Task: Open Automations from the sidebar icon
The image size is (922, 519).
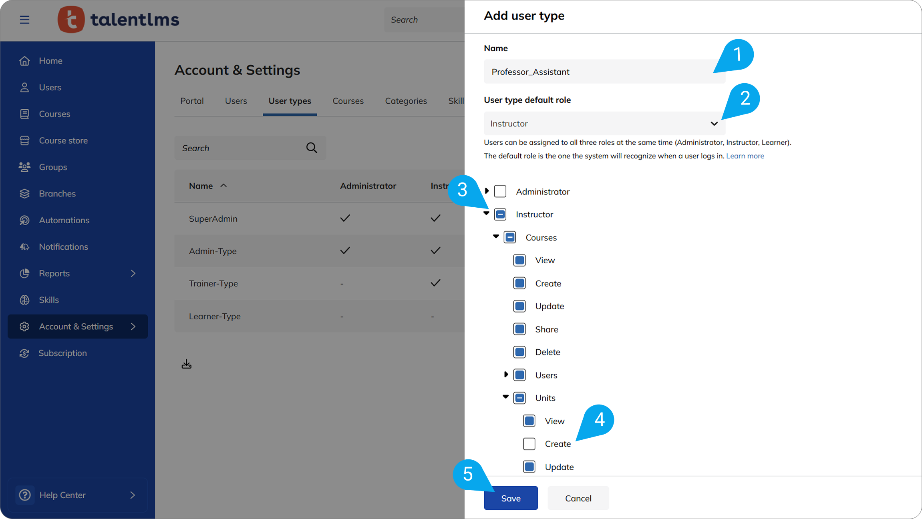Action: pyautogui.click(x=24, y=220)
